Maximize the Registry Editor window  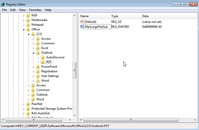(185, 5)
